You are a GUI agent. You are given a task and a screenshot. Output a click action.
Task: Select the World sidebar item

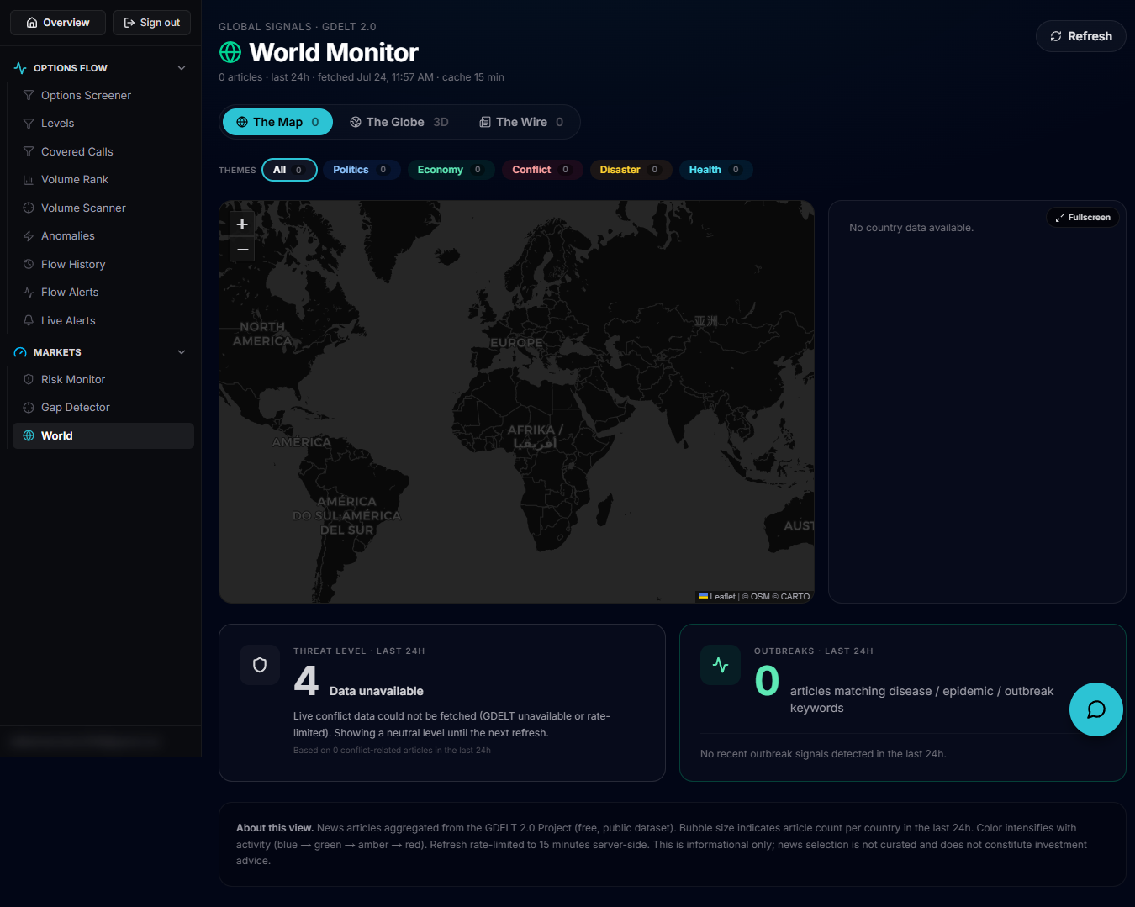tap(103, 436)
